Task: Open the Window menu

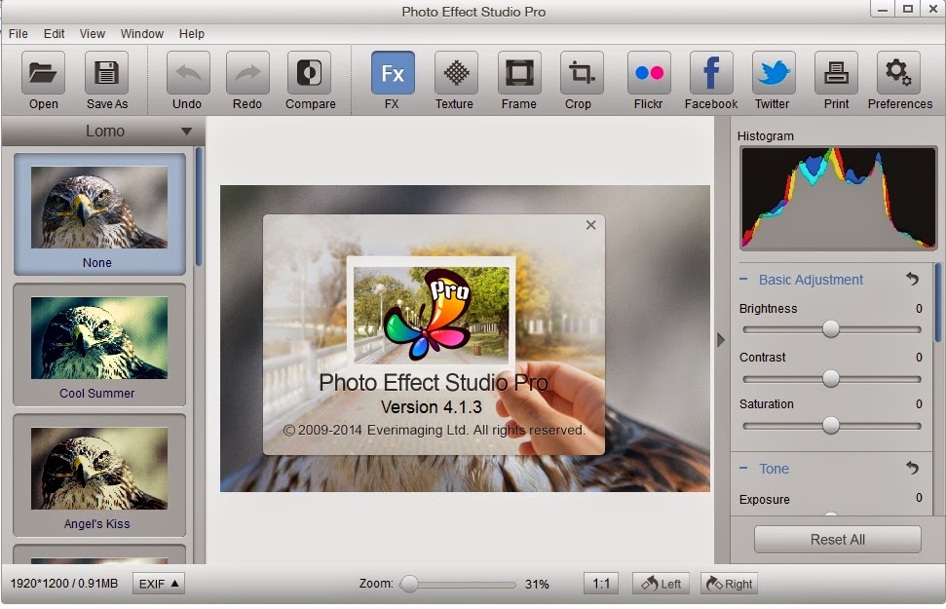Action: tap(142, 34)
